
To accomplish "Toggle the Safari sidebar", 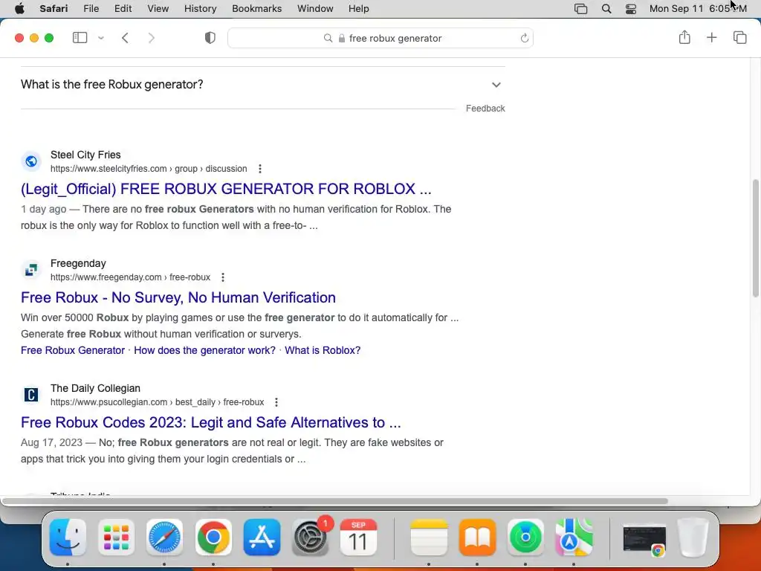I will pyautogui.click(x=80, y=37).
